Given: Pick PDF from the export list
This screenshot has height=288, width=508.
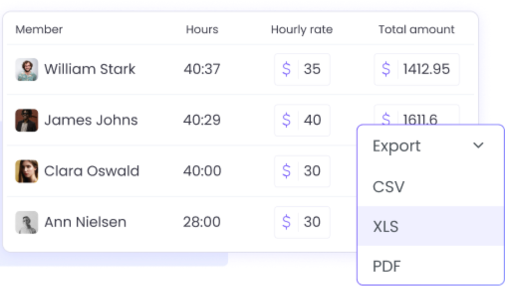Looking at the screenshot, I should [x=386, y=266].
